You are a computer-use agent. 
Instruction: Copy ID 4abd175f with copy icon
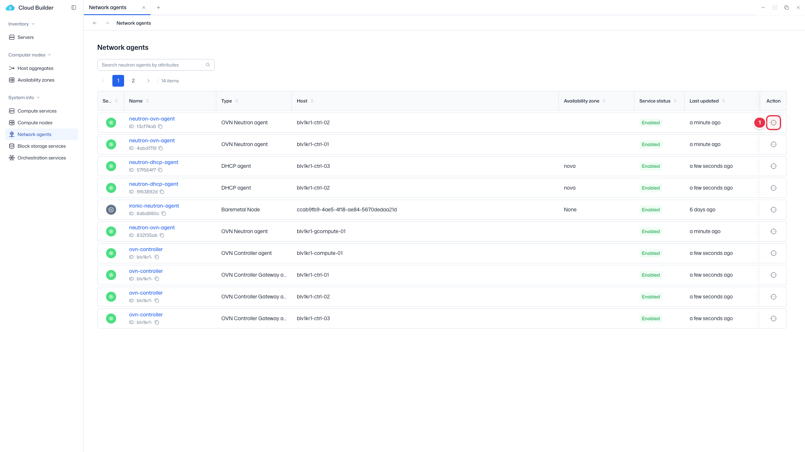coord(161,148)
